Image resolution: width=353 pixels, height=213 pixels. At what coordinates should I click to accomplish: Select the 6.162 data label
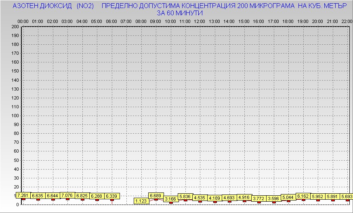pyautogui.click(x=303, y=196)
